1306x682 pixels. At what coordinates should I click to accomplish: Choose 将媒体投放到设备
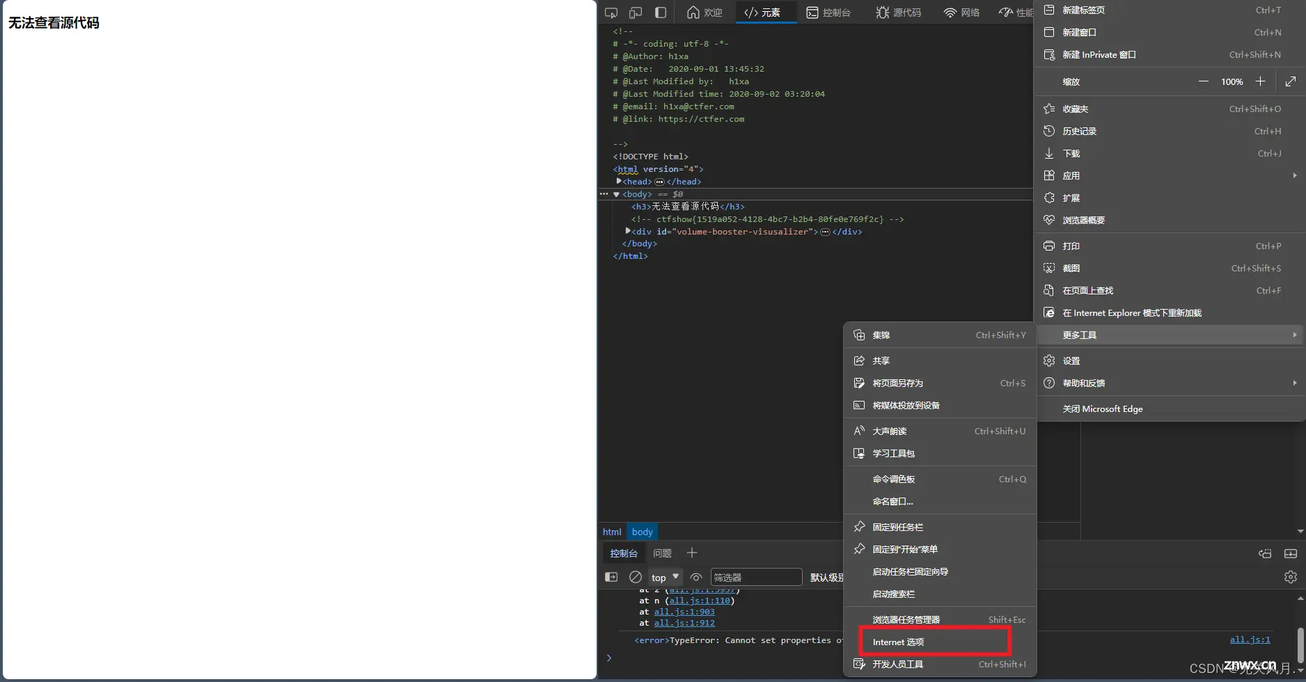point(940,405)
